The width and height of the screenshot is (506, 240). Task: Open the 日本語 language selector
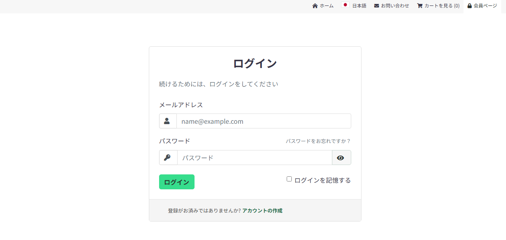[359, 6]
